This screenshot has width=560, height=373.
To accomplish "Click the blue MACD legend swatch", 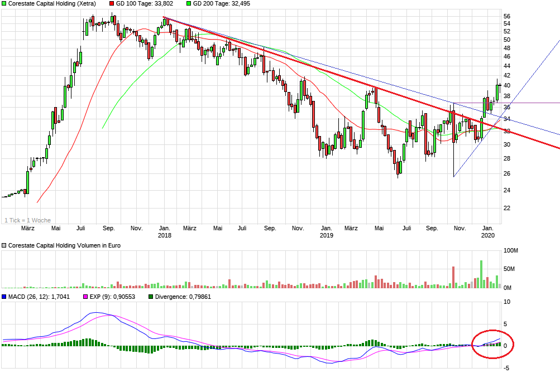I will pos(4,297).
